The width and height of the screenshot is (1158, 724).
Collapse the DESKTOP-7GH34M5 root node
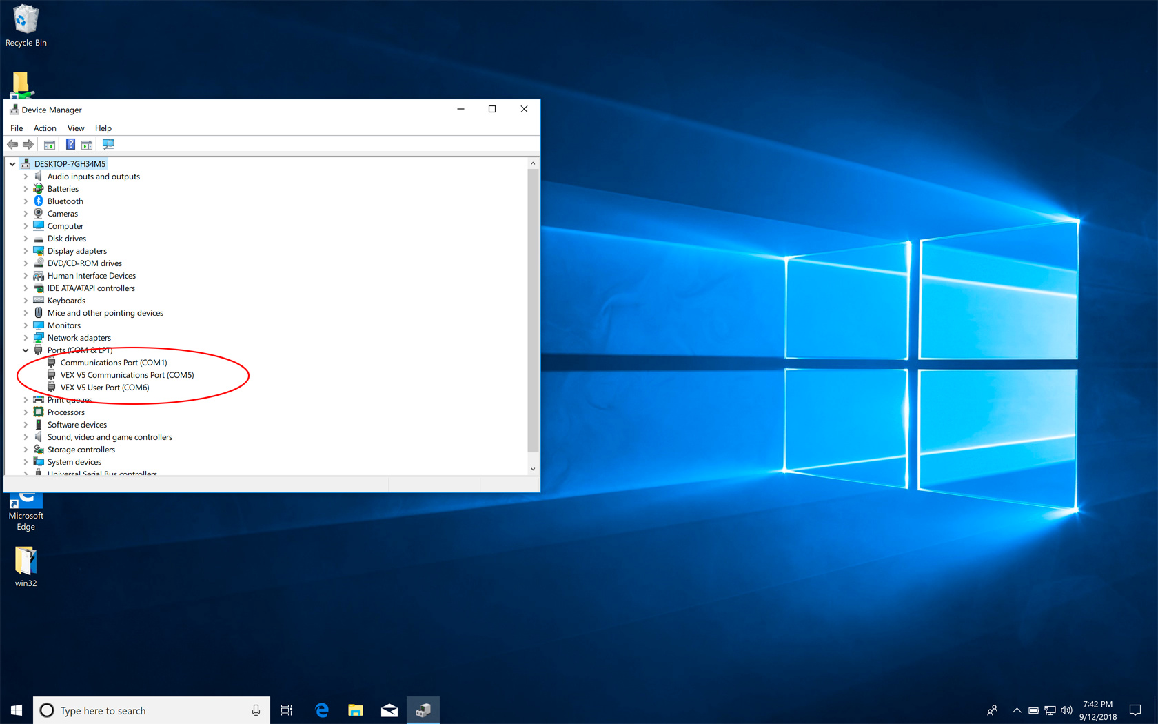(12, 164)
